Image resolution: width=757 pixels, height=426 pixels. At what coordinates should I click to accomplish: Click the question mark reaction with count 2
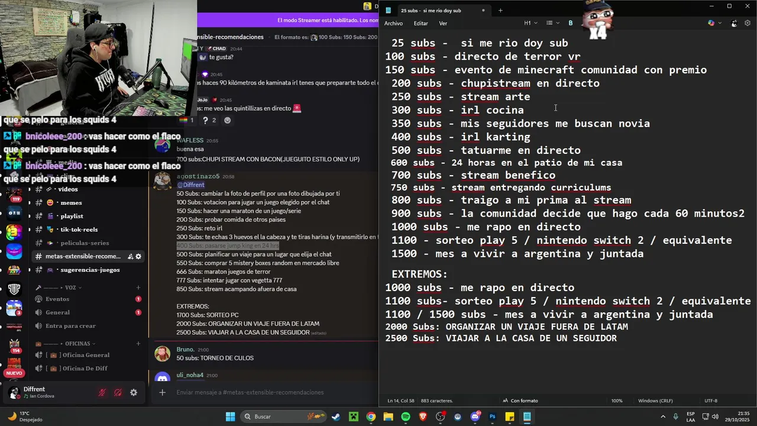coord(209,120)
